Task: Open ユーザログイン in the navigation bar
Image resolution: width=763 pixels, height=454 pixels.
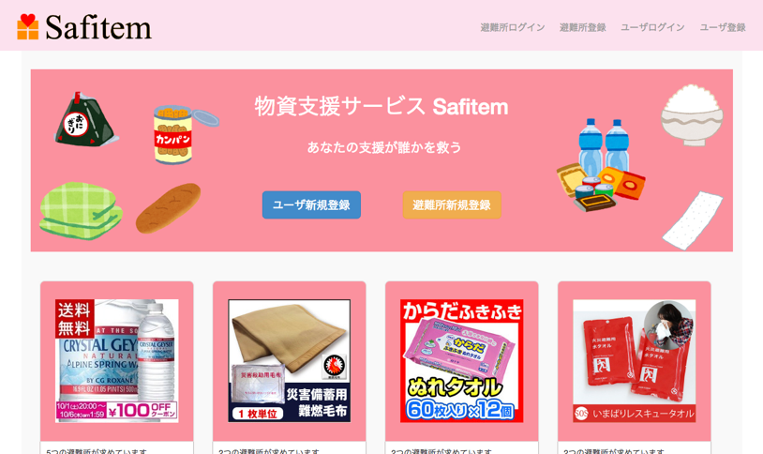Action: tap(652, 27)
